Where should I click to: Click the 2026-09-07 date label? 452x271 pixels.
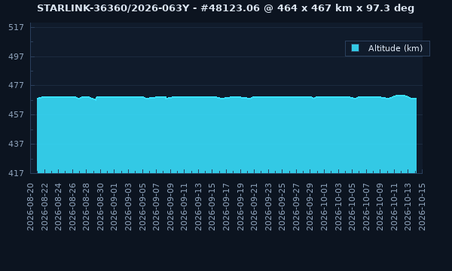point(156,207)
